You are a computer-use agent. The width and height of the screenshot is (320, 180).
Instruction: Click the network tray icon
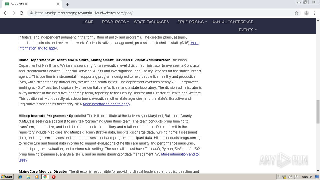(284, 177)
